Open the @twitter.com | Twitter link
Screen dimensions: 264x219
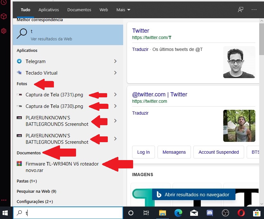coord(160,94)
